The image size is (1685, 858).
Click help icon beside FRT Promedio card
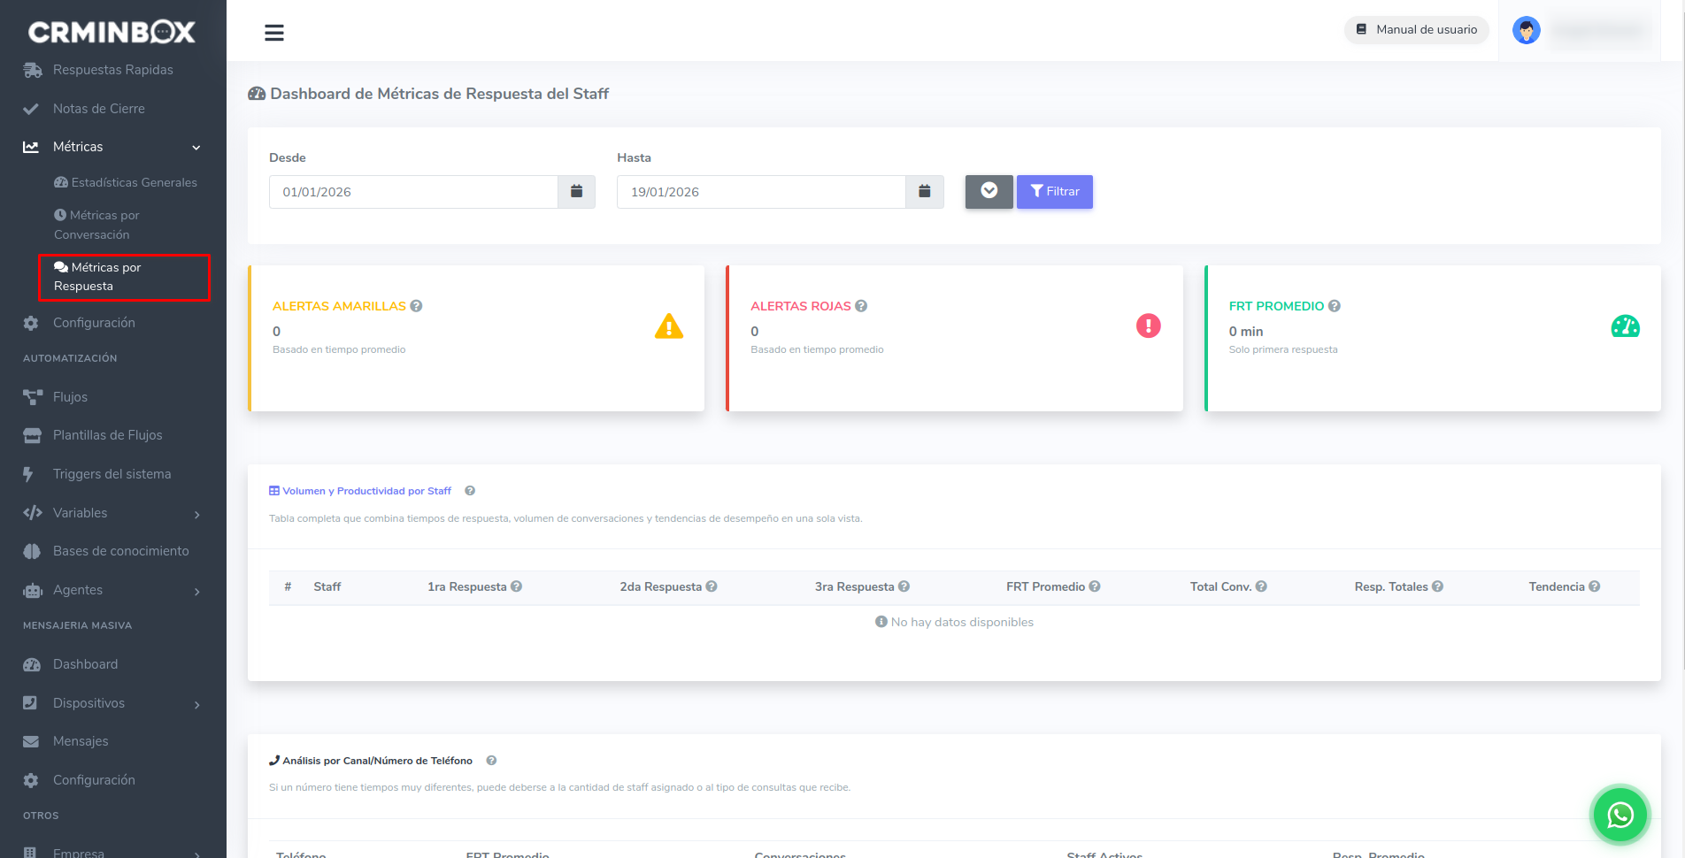click(1335, 306)
